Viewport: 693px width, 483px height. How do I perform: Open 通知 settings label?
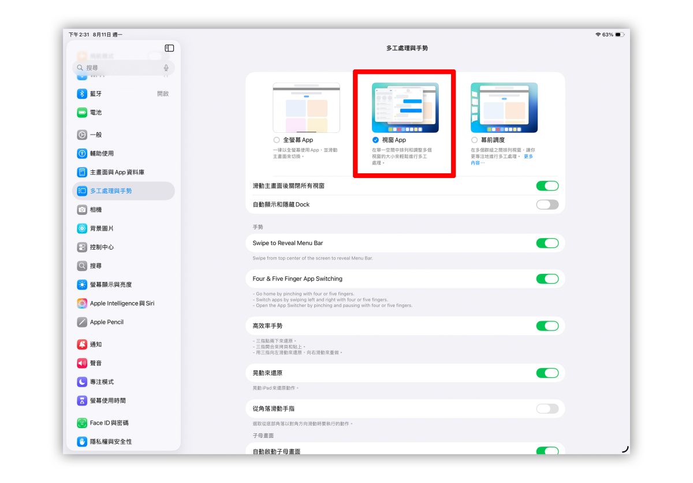96,344
